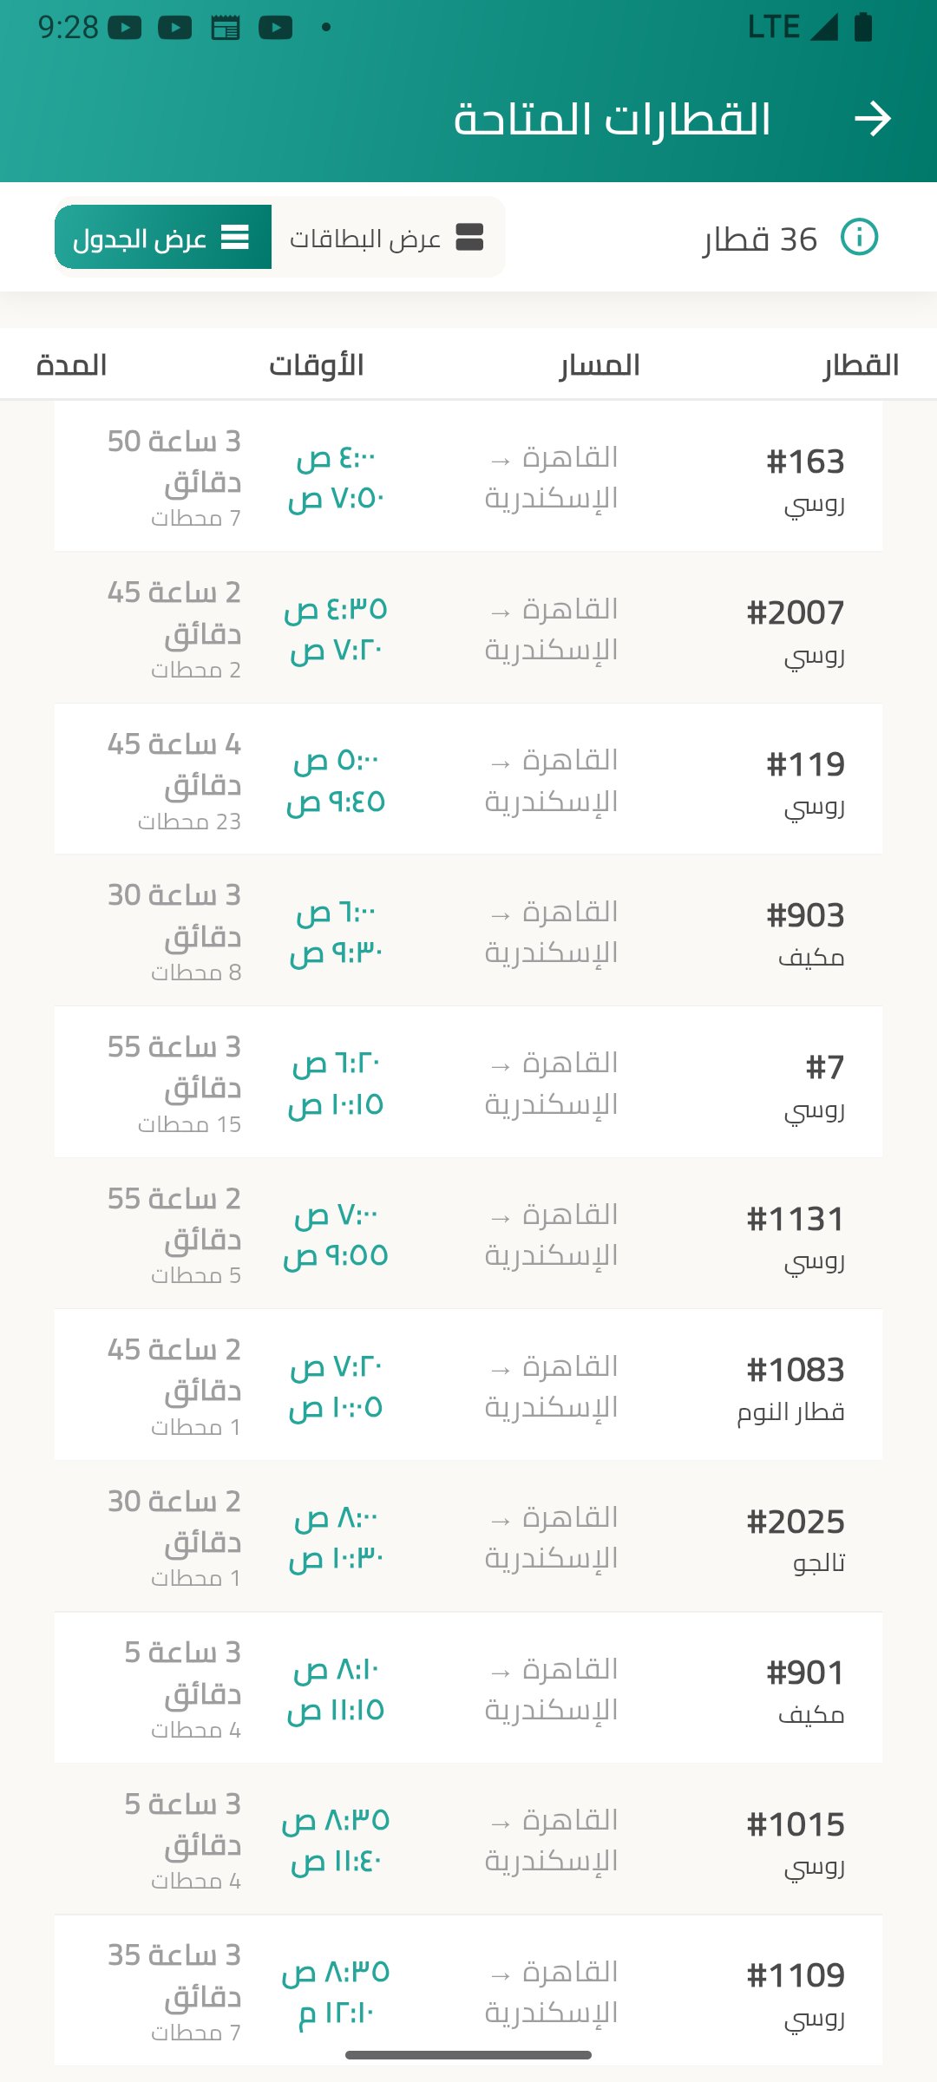
Task: Tap the info circle icon
Action: pos(859,237)
